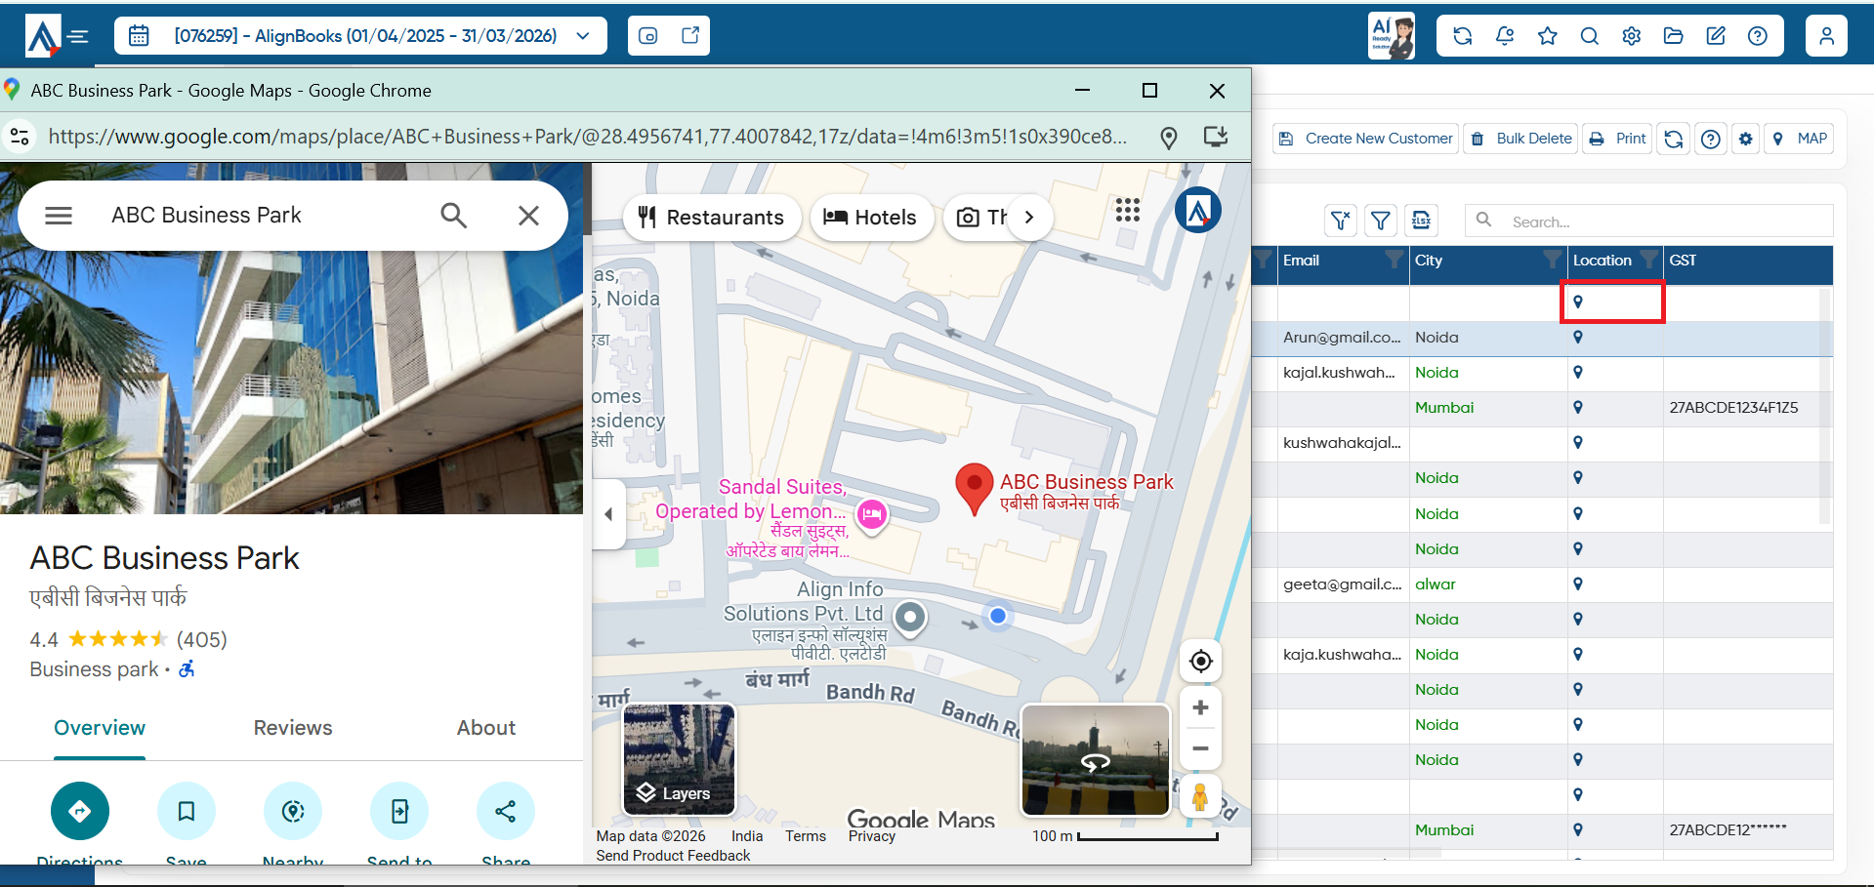This screenshot has width=1874, height=887.
Task: Click the Bulk Delete button
Action: (x=1521, y=139)
